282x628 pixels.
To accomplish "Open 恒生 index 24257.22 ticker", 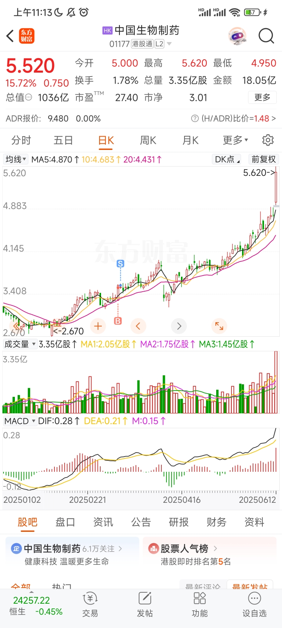I will (x=36, y=606).
